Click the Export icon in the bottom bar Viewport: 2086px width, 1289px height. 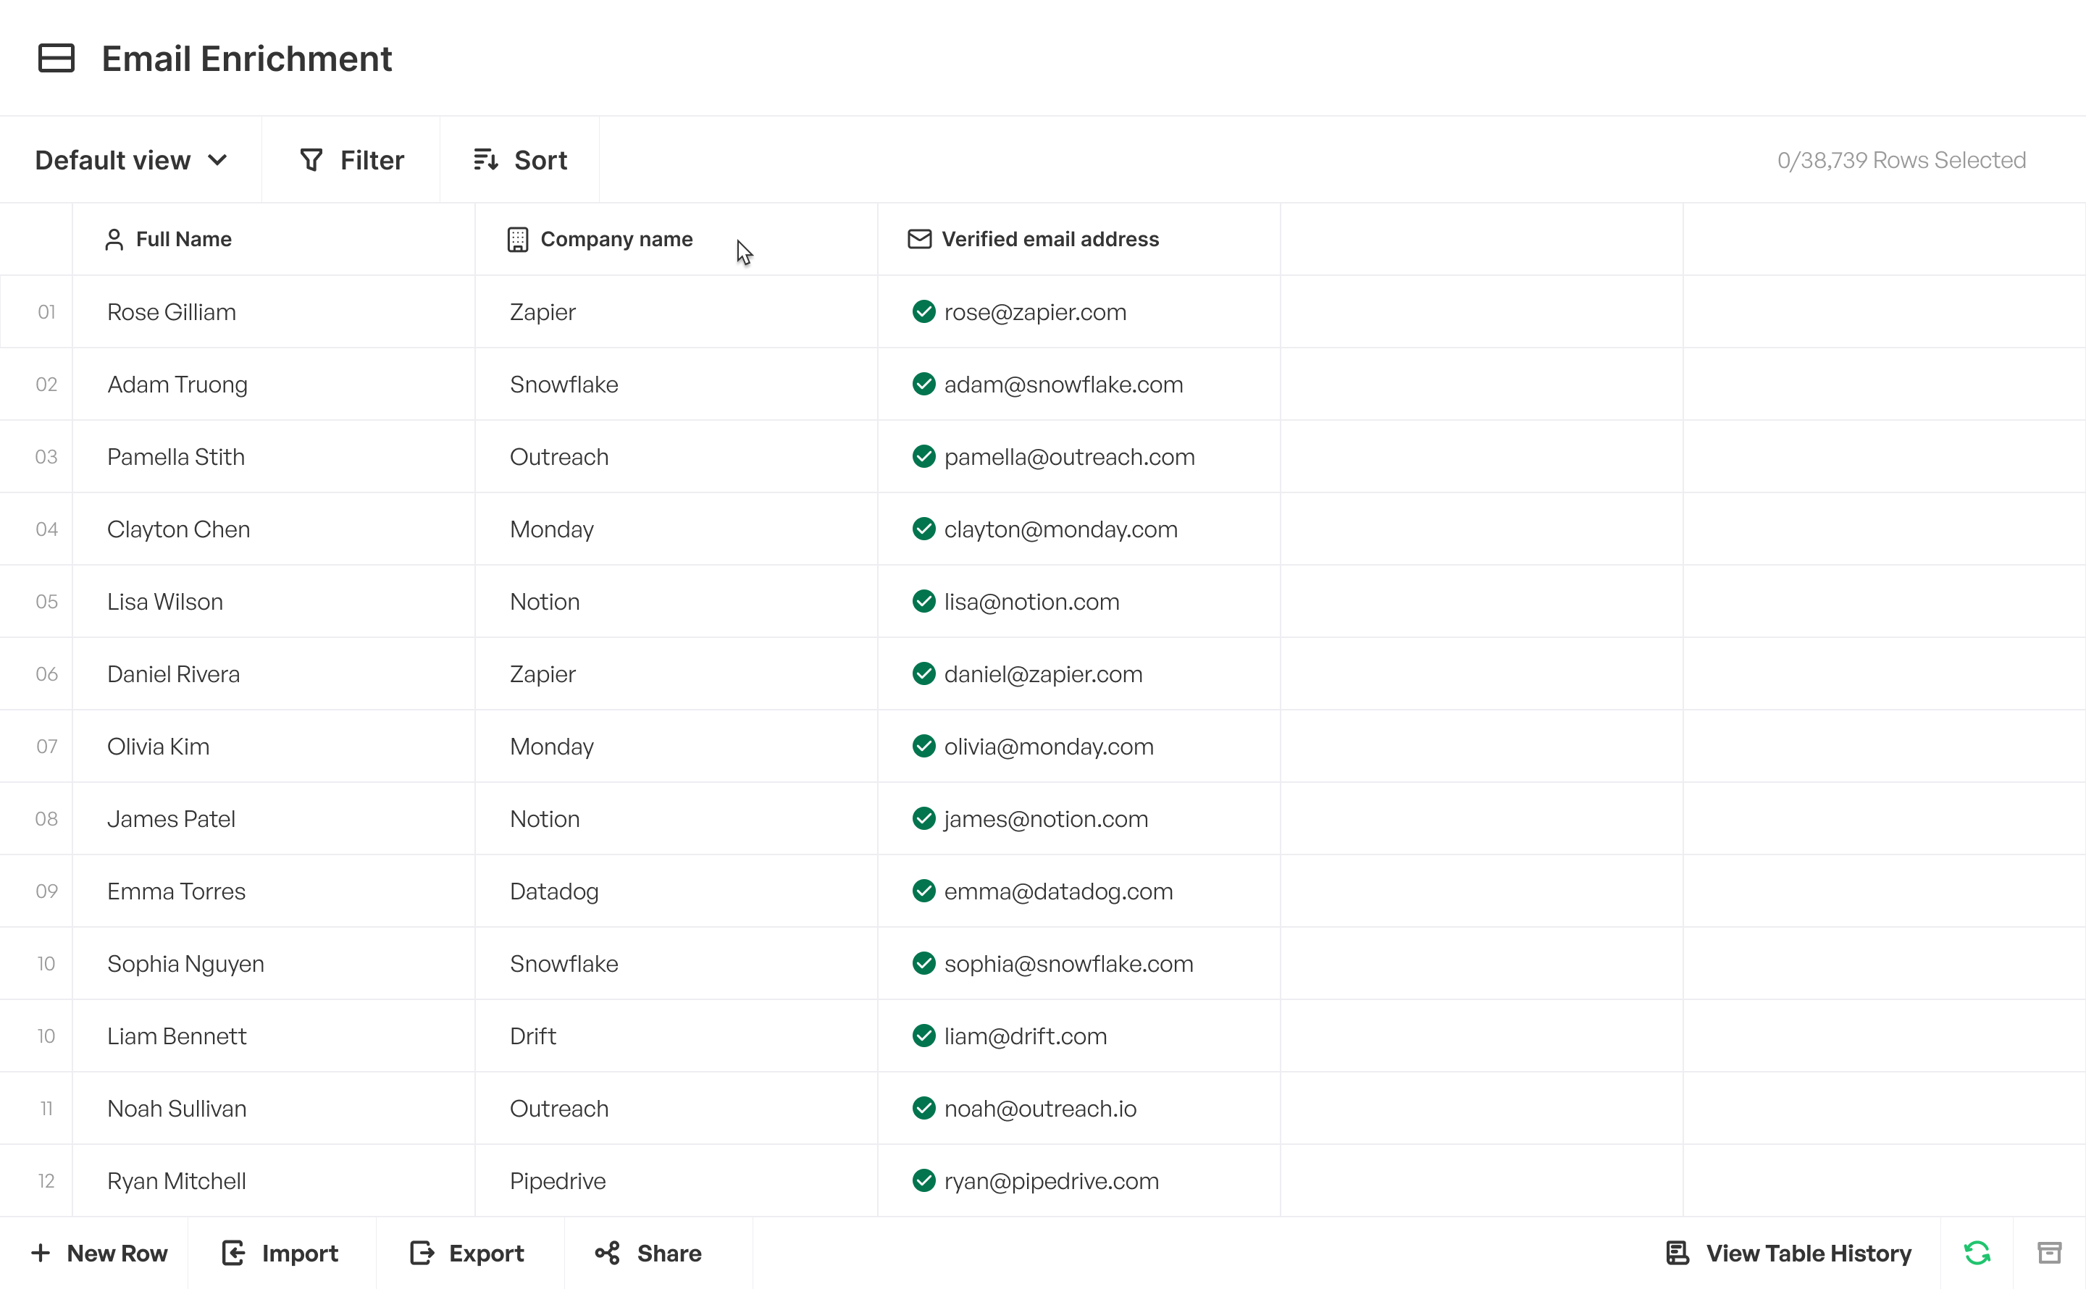[x=421, y=1252]
